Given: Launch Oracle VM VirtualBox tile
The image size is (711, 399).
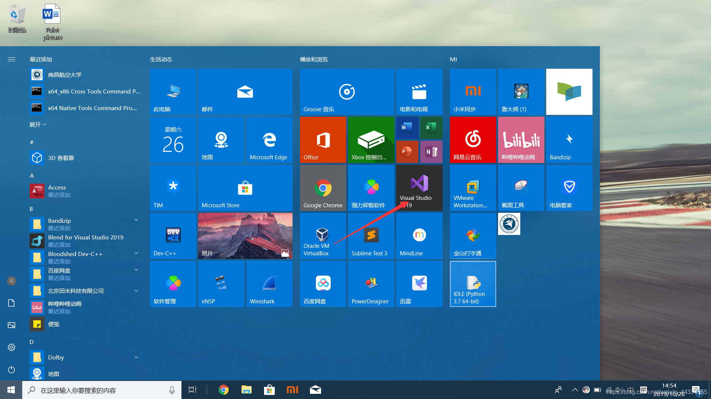Looking at the screenshot, I should tap(323, 236).
